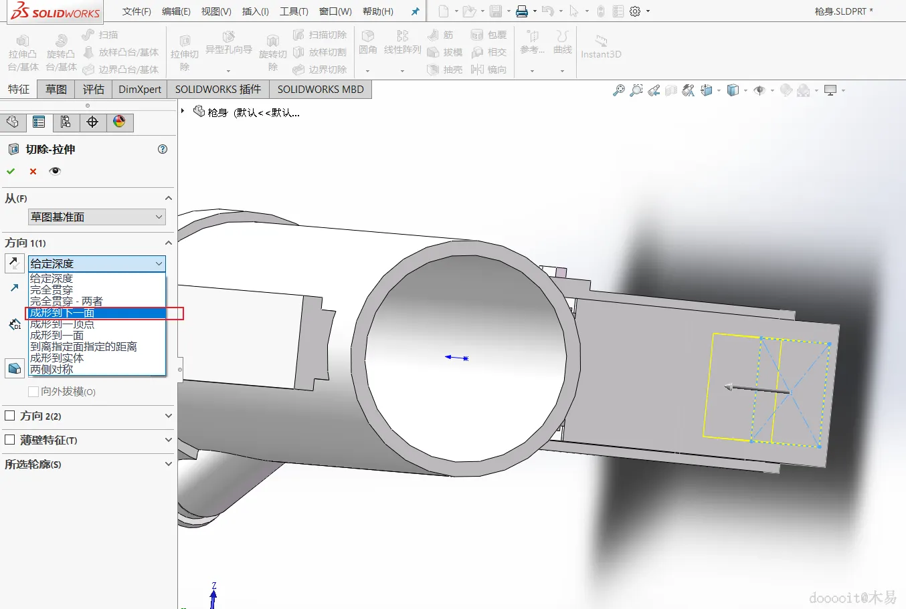The image size is (906, 609).
Task: Click the print icon in top toolbar
Action: [x=522, y=11]
